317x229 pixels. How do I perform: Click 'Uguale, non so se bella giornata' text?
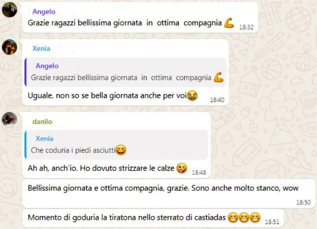tap(107, 96)
